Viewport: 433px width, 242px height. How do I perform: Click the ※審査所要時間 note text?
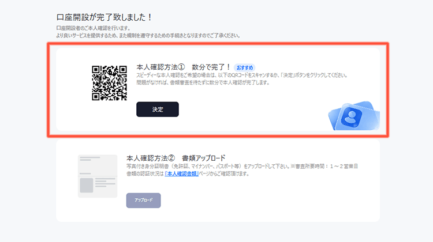[x=324, y=166]
